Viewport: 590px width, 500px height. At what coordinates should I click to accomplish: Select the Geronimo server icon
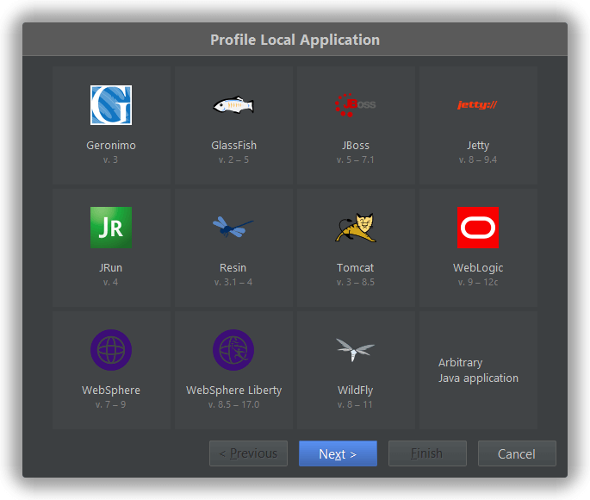click(x=111, y=105)
